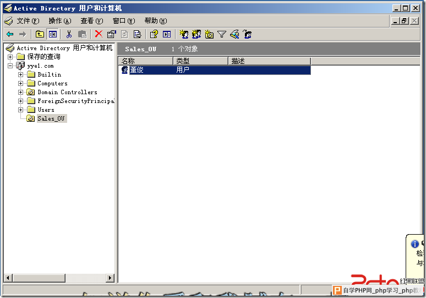426x298 pixels.
Task: Sort by 描述 column header
Action: point(270,61)
